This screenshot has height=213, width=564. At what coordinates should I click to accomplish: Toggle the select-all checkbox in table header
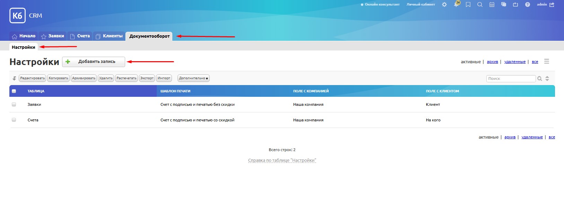(x=14, y=91)
